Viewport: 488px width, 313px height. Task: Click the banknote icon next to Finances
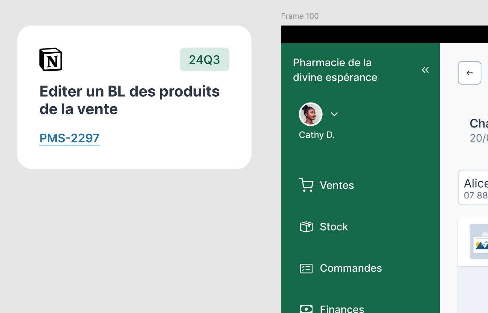[x=306, y=308]
